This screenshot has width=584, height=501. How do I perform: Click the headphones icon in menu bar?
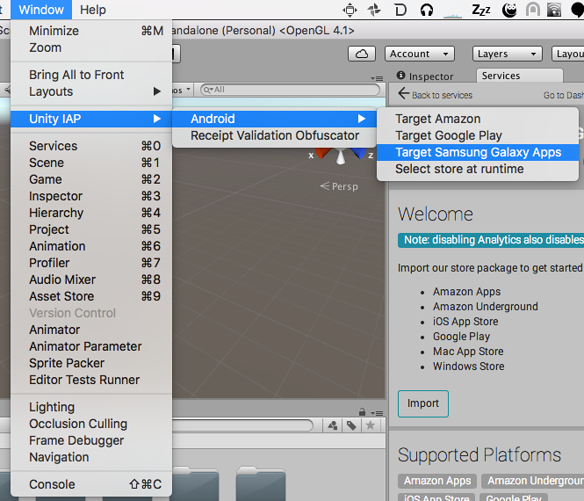pos(427,11)
